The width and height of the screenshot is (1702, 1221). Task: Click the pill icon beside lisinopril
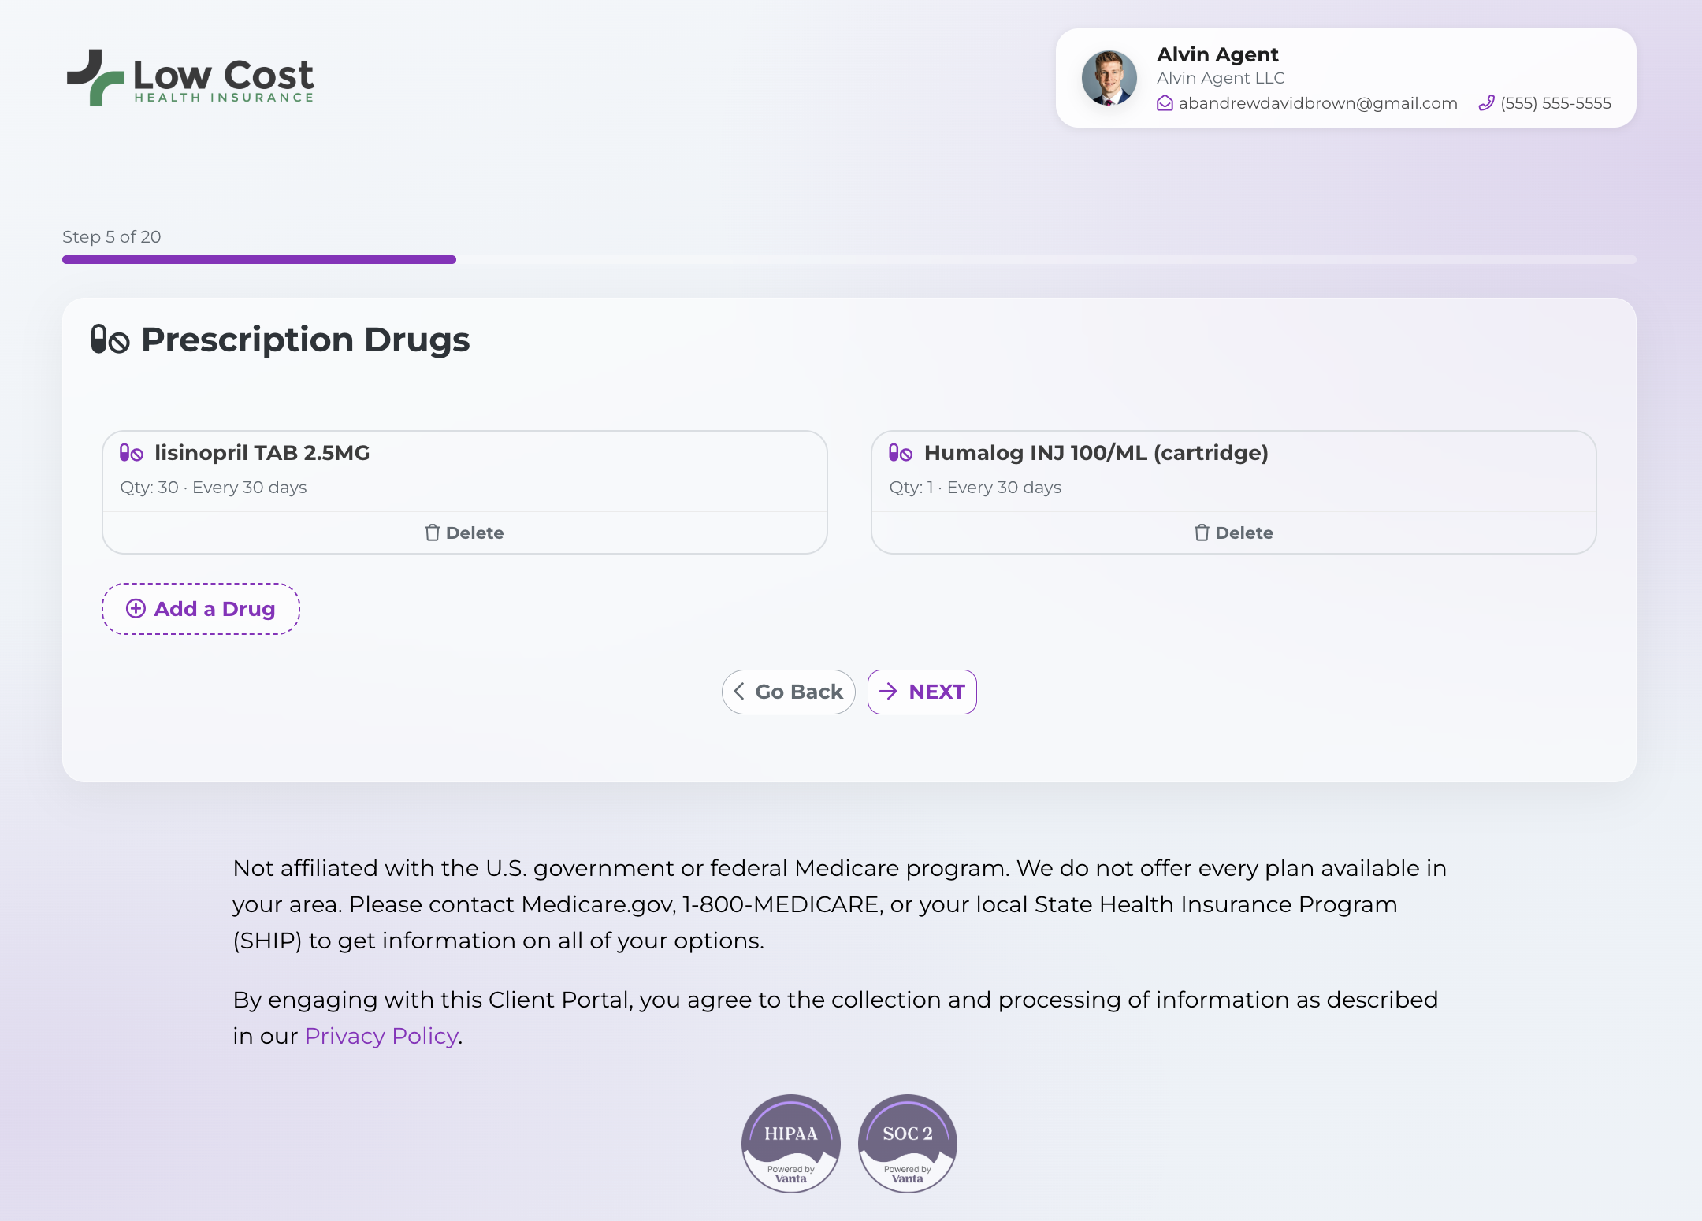coord(131,453)
